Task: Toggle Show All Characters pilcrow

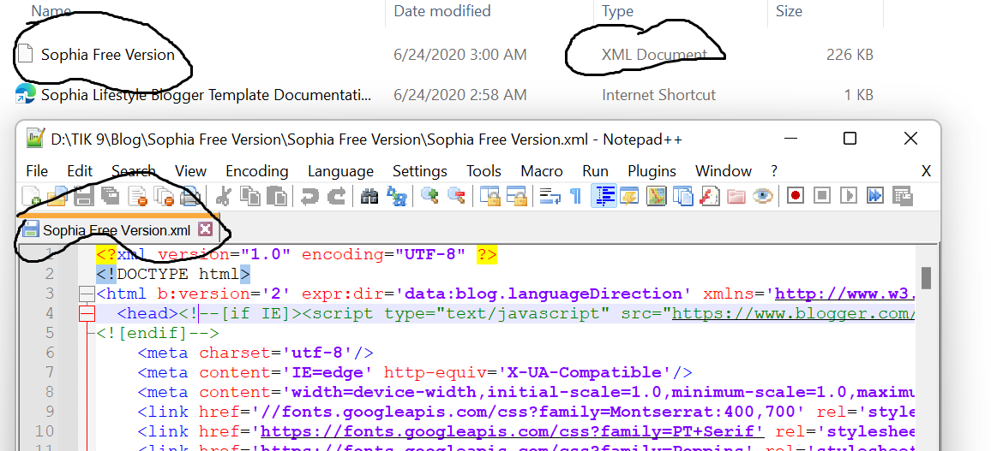Action: (x=576, y=196)
